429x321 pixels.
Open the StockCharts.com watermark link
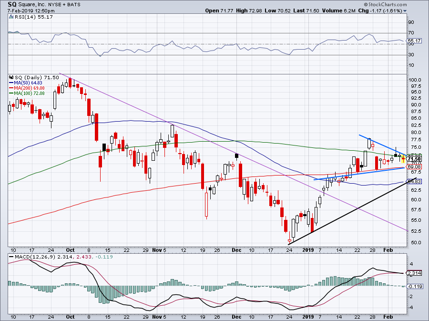[x=385, y=5]
